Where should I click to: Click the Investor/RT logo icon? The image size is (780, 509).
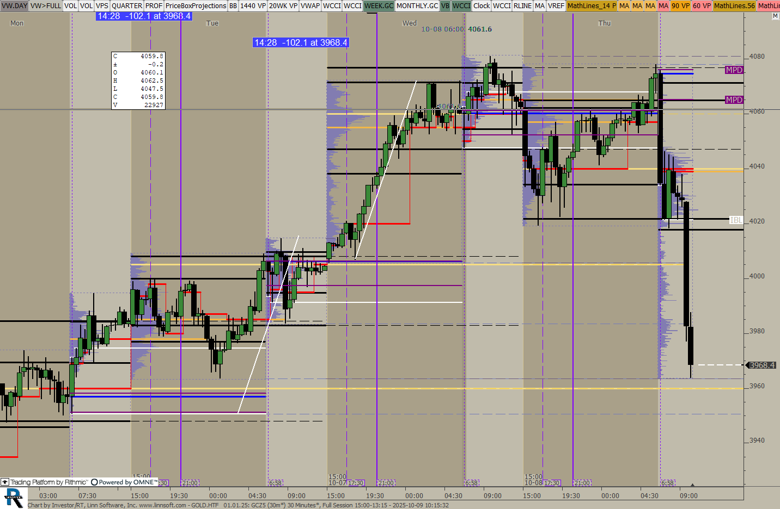pyautogui.click(x=13, y=498)
